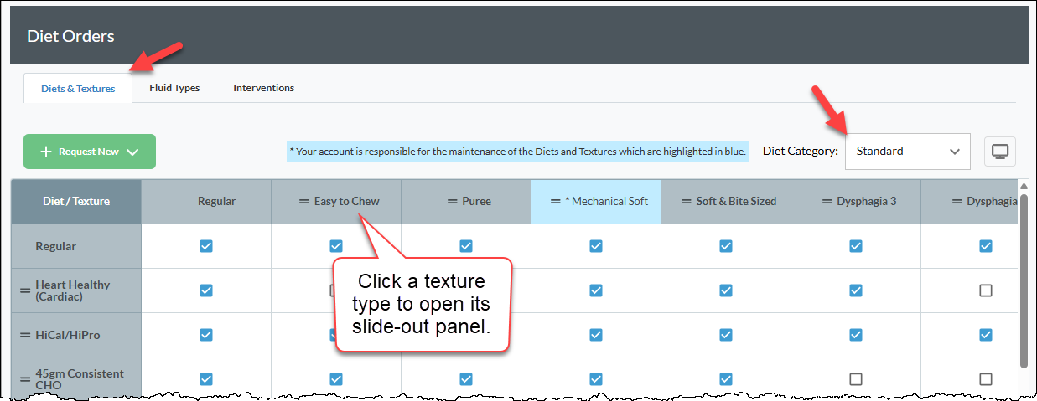
Task: Switch to the Fluid Types tab
Action: click(174, 88)
